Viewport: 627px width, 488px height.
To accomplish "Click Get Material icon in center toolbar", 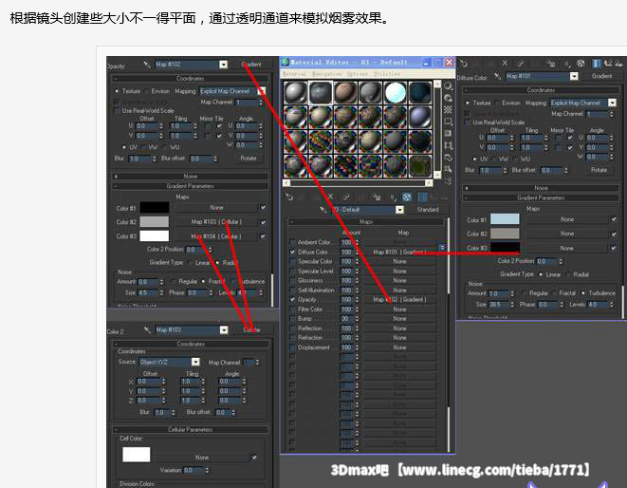I will (x=289, y=197).
